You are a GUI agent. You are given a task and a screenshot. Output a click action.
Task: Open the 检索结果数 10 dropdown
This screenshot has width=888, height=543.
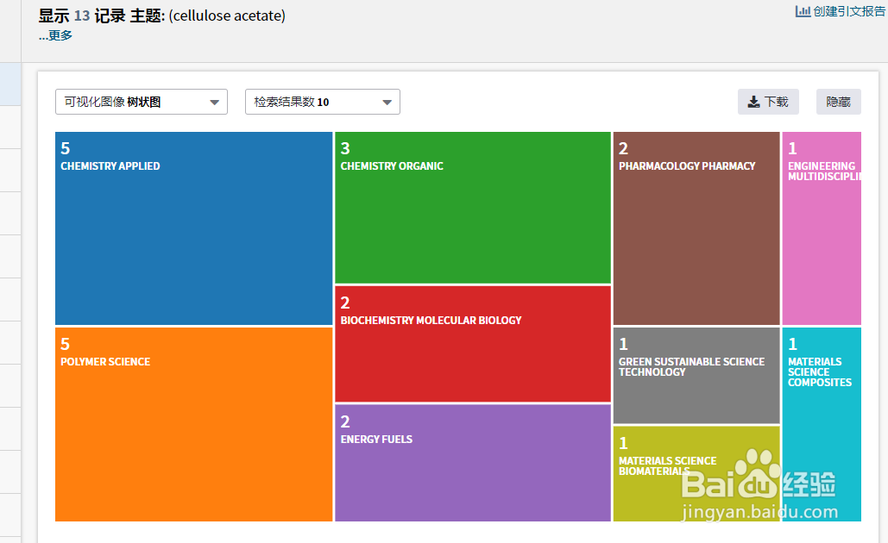pyautogui.click(x=323, y=102)
